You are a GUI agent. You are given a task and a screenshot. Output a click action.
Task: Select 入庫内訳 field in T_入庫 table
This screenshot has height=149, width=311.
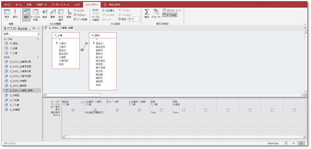coord(63,61)
